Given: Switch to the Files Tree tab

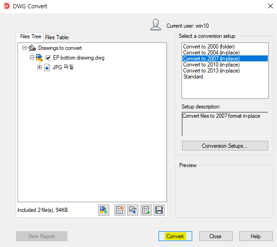Looking at the screenshot, I should click(x=30, y=36).
